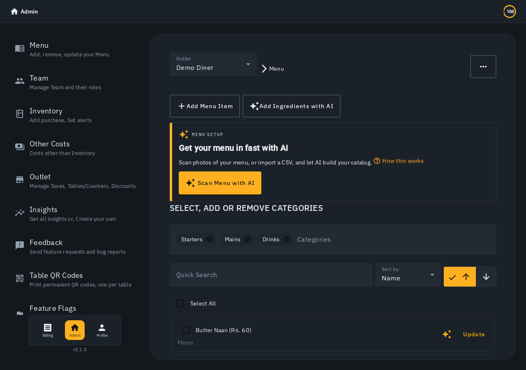This screenshot has width=526, height=370.
Task: Click the AI sparkle icon beside Update
Action: click(x=447, y=334)
